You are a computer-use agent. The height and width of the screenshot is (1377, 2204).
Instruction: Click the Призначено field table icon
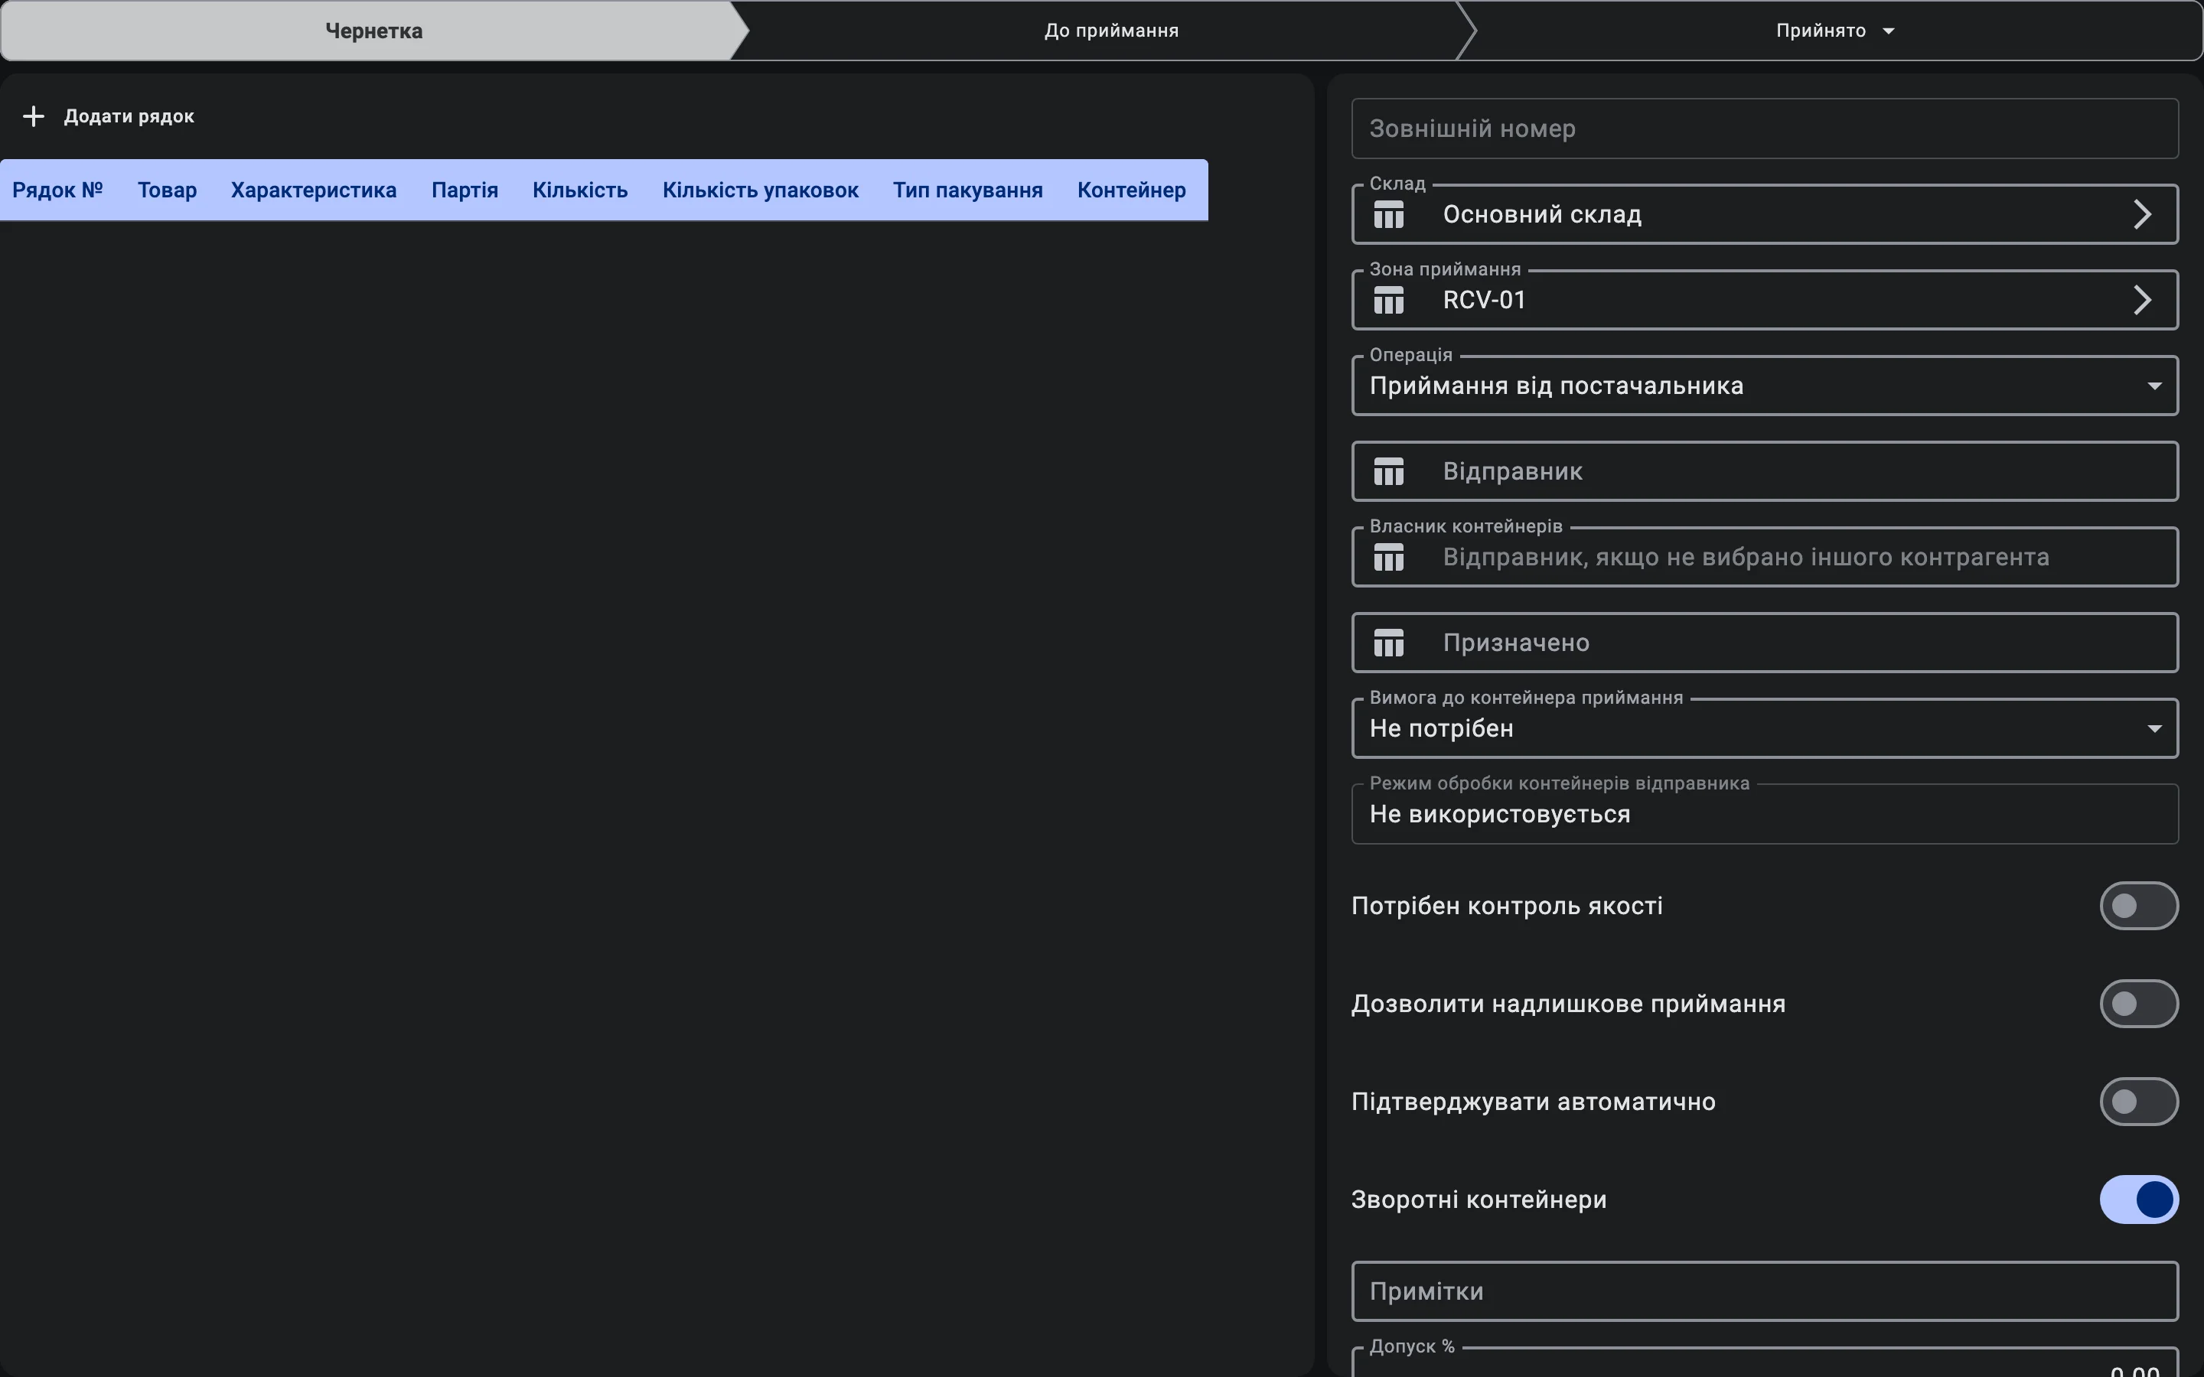click(1388, 643)
